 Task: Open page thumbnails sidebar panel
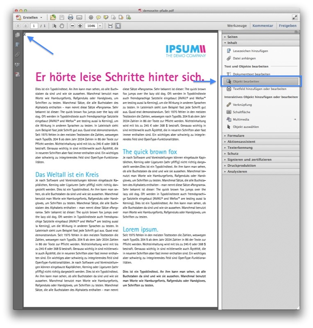[18, 35]
